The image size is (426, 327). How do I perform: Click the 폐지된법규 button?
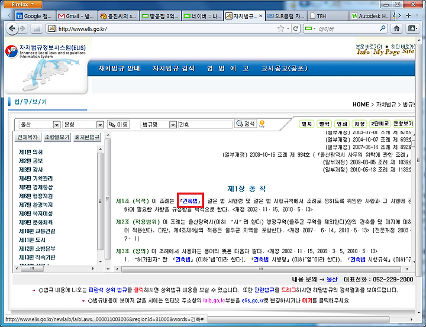(x=87, y=137)
